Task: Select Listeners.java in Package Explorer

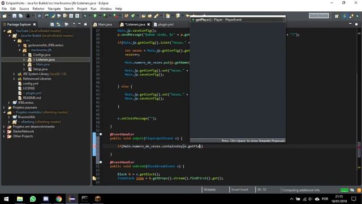Action: pyautogui.click(x=45, y=59)
